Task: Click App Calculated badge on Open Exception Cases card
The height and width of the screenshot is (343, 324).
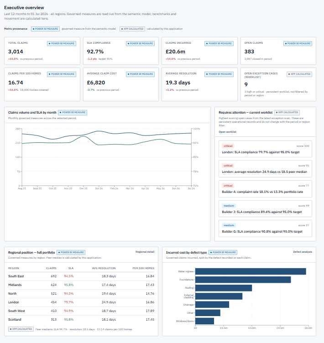Action: pyautogui.click(x=299, y=74)
